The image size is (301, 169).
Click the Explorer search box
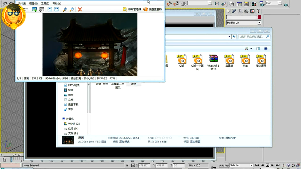tap(254, 37)
